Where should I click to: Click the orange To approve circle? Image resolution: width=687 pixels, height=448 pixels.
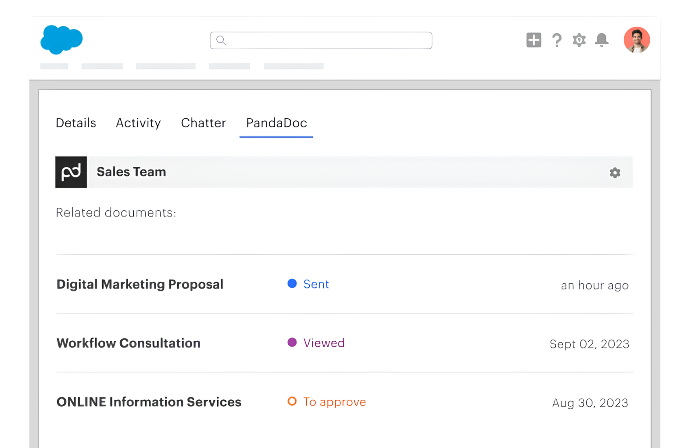point(292,401)
